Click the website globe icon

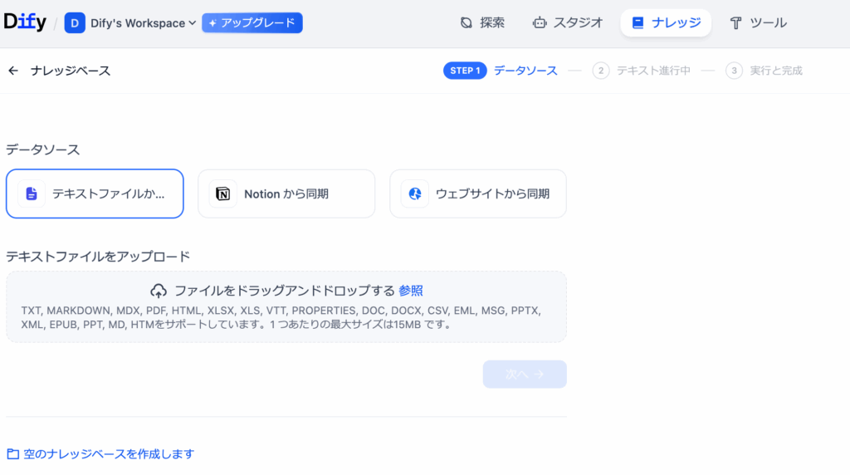tap(414, 193)
